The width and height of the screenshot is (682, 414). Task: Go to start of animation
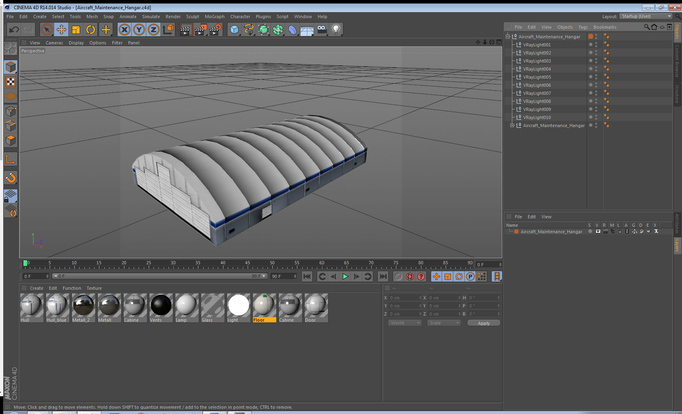[307, 276]
